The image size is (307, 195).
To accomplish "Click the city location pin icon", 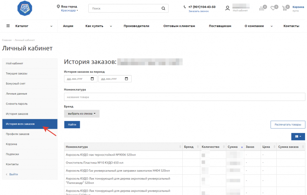I will (58, 7).
